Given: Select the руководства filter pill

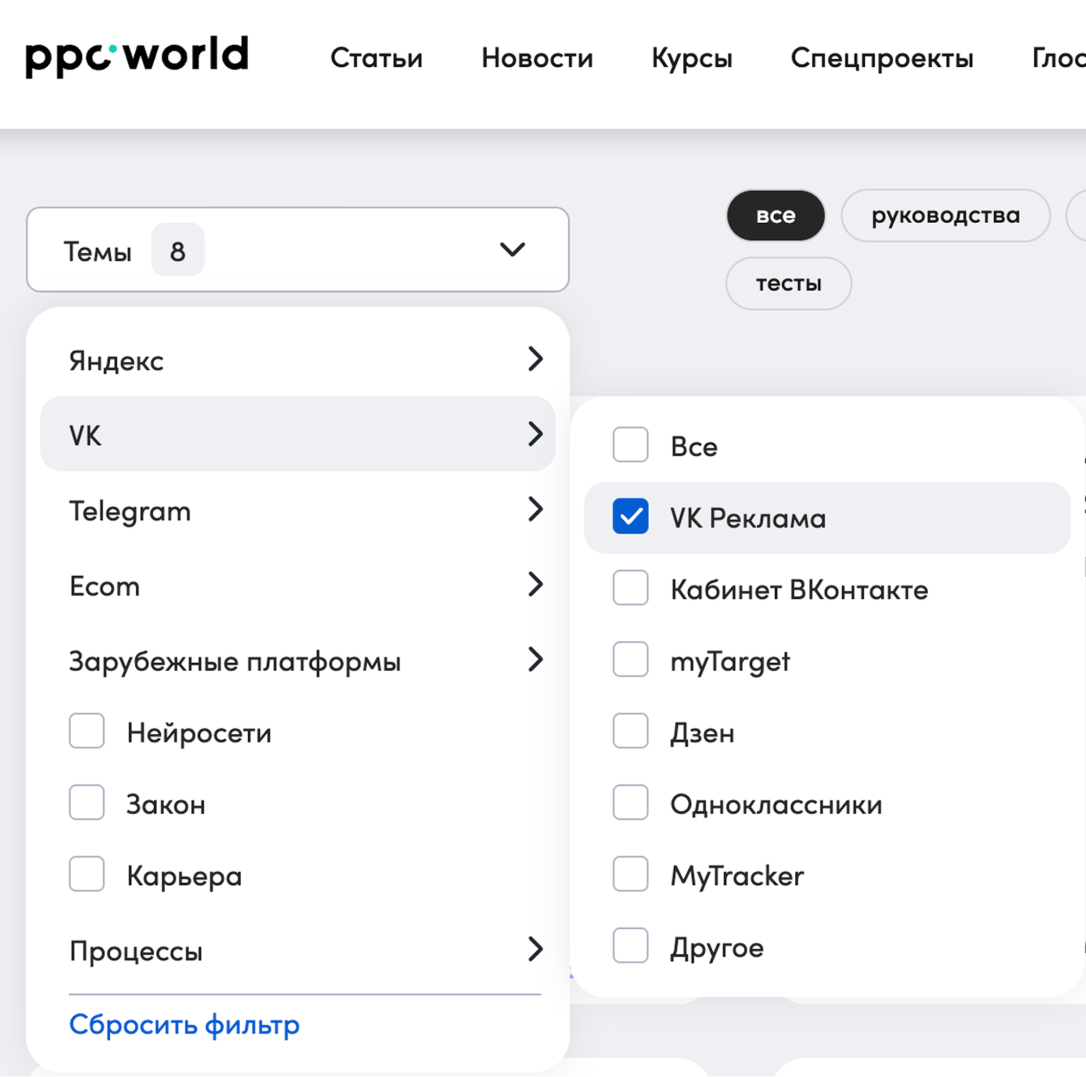Looking at the screenshot, I should 945,216.
